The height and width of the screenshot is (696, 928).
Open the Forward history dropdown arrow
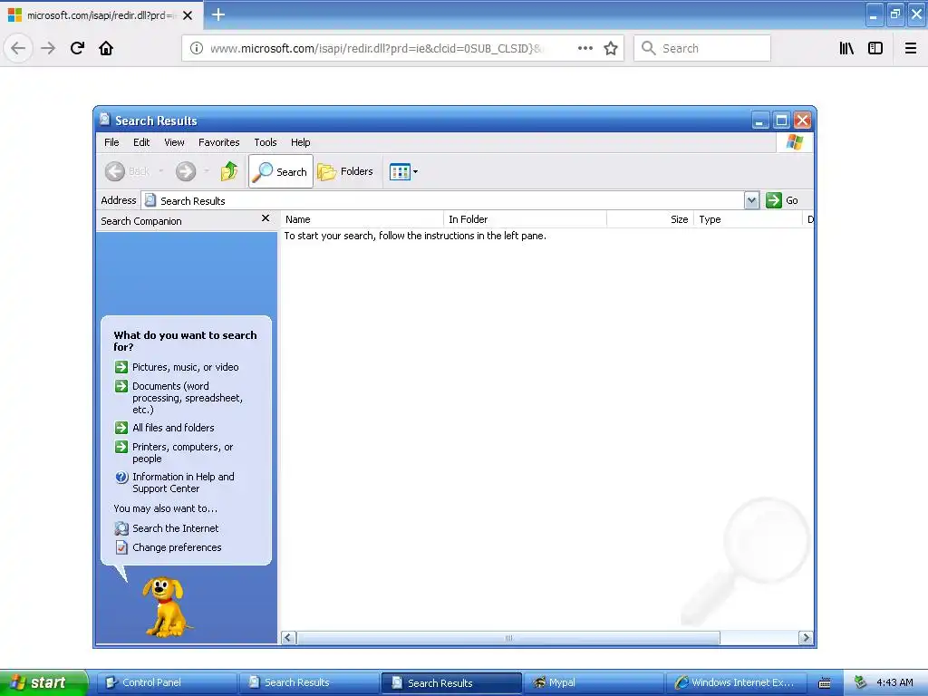206,171
